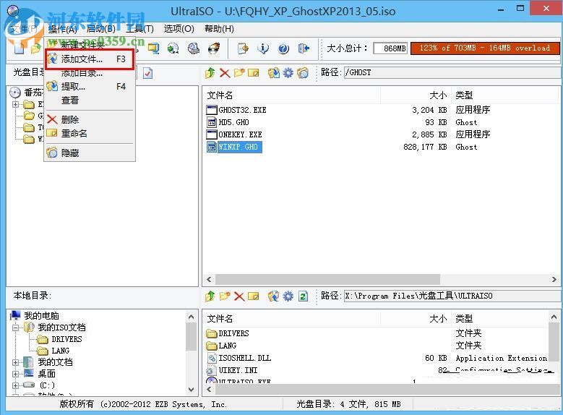This screenshot has height=415, width=563.
Task: Open the 操作(A) menu
Action: pyautogui.click(x=62, y=29)
